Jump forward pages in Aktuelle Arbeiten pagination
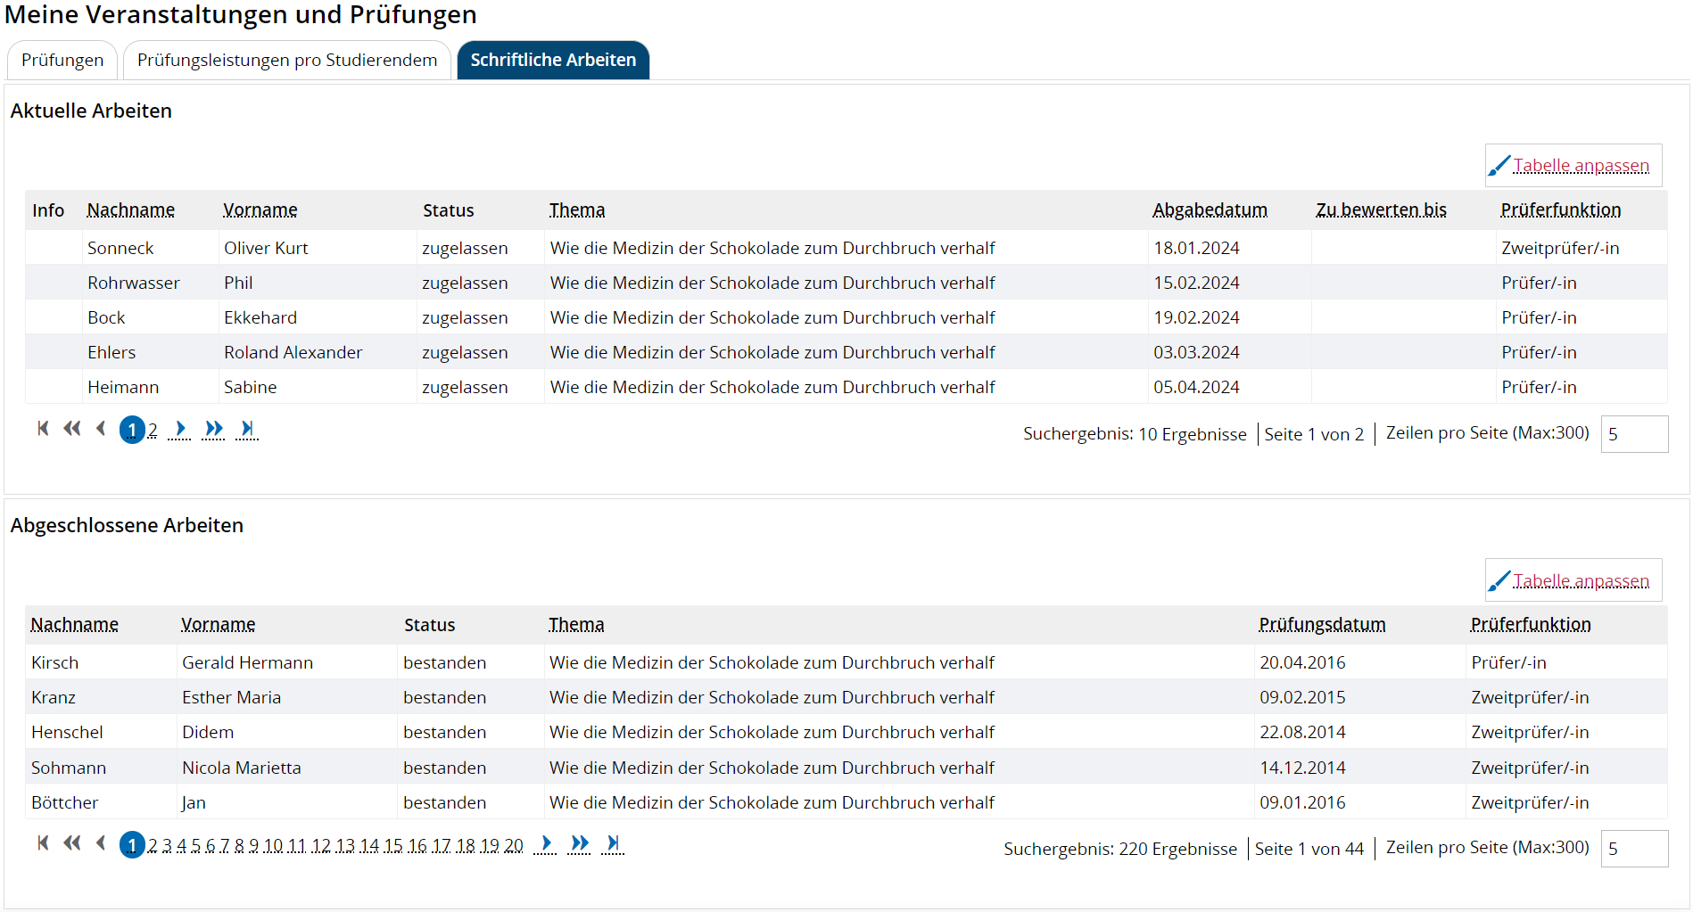This screenshot has width=1693, height=912. point(214,429)
